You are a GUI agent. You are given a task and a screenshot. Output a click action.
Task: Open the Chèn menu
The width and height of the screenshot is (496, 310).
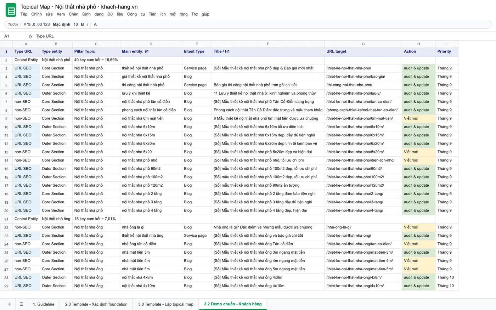74,14
